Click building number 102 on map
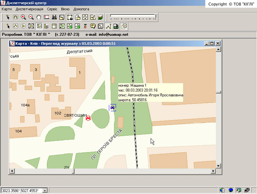 coord(58,113)
